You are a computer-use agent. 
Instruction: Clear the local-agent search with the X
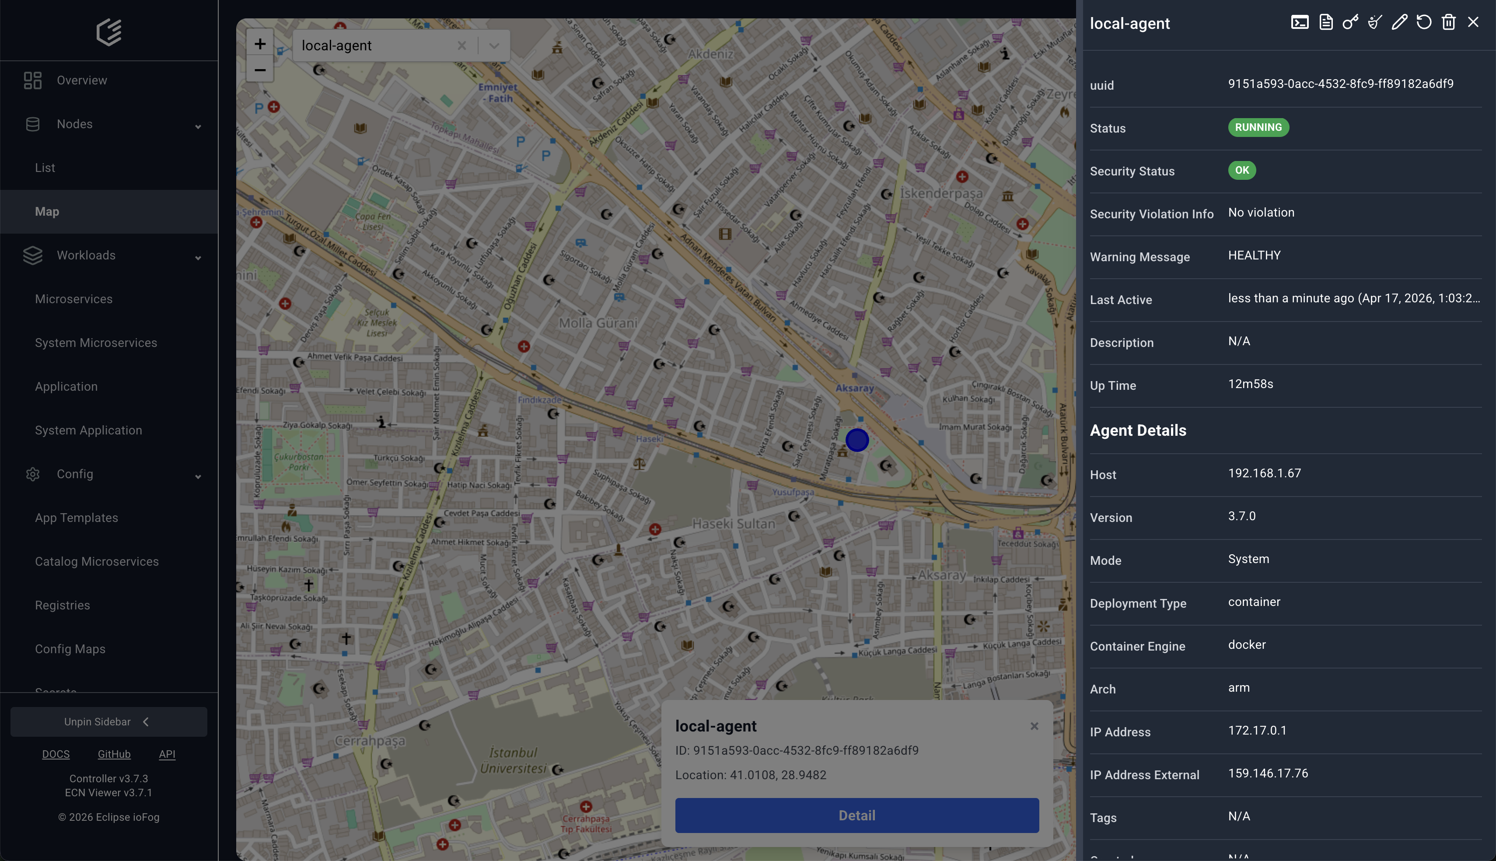coord(463,45)
